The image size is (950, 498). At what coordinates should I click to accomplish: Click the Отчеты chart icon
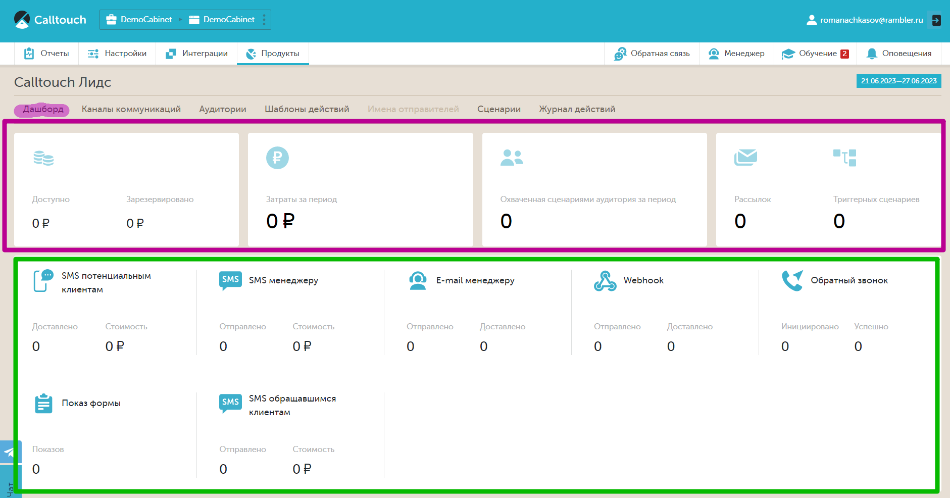(29, 54)
